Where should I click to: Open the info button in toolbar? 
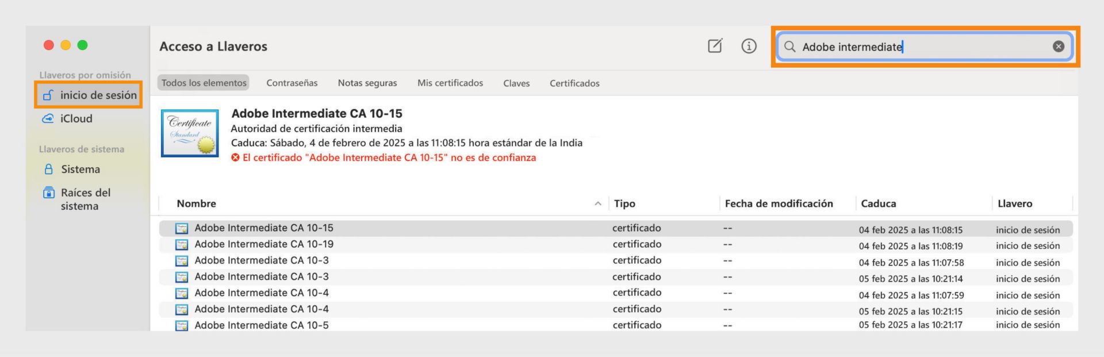(x=749, y=46)
